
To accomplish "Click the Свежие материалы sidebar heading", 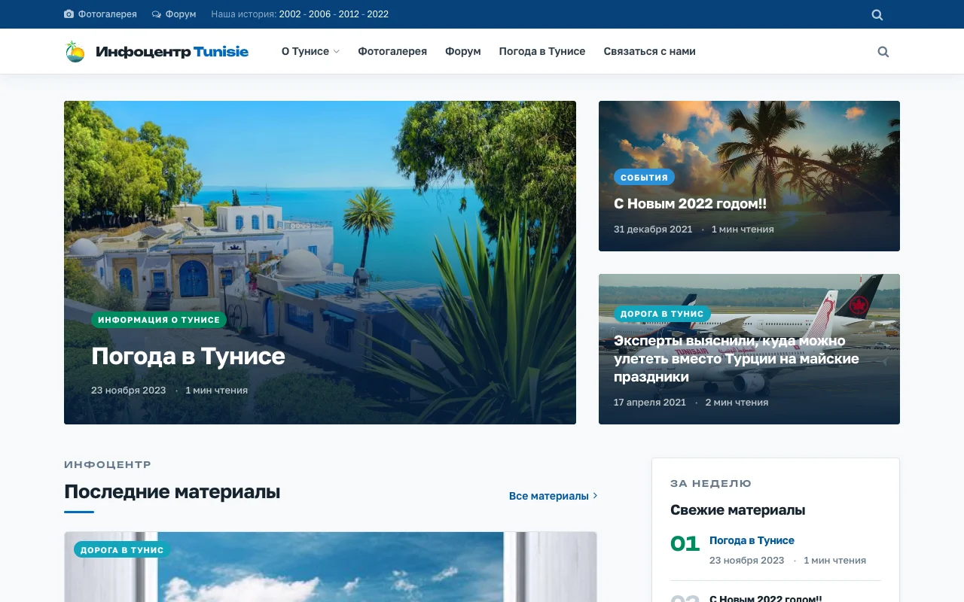I will [x=738, y=510].
